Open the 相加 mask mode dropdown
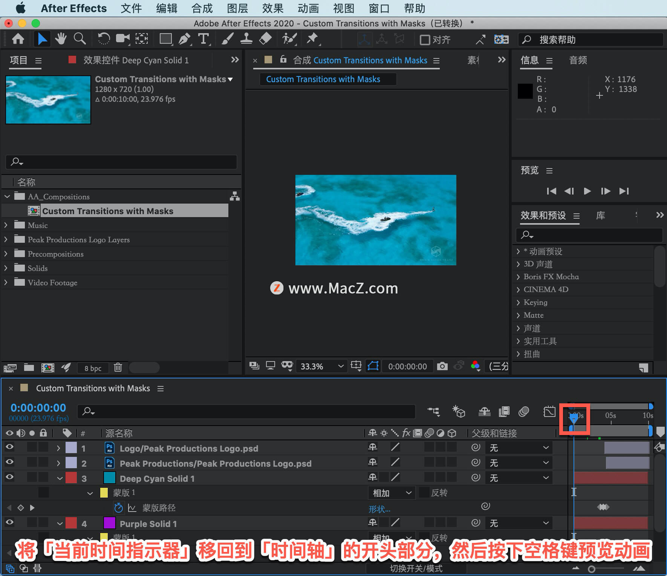The height and width of the screenshot is (576, 667). point(392,493)
